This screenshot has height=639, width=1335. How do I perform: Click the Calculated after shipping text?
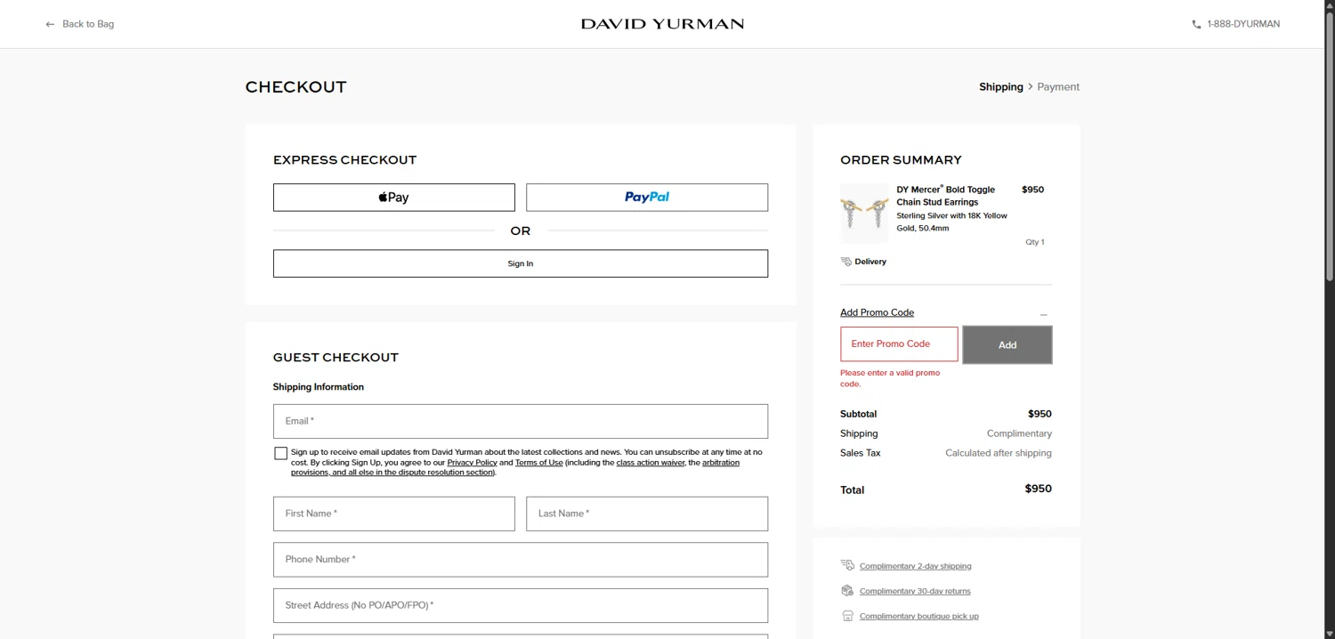click(x=999, y=453)
